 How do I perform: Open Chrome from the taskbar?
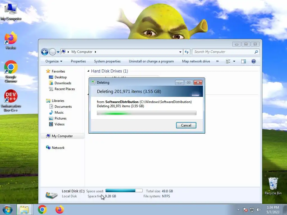42,209
